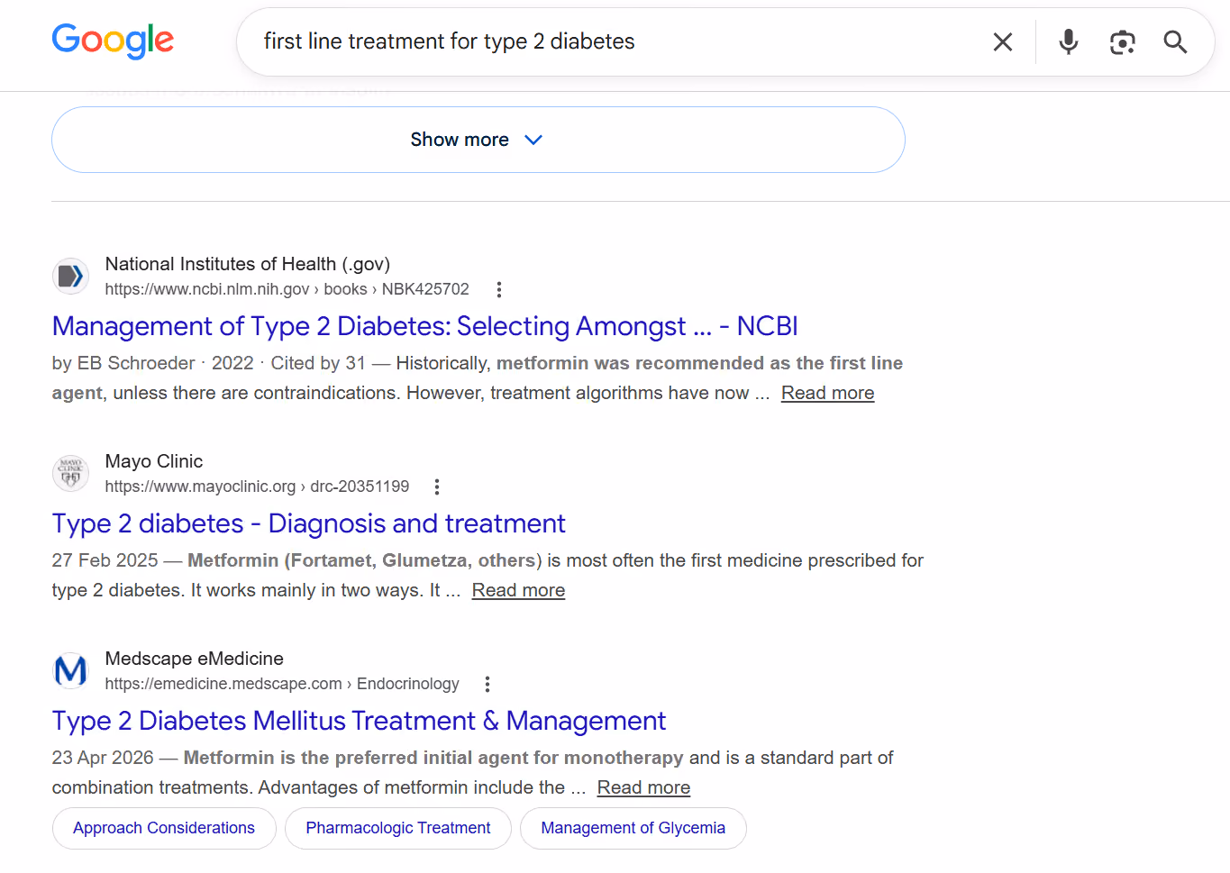
Task: Open Management of Type 2 Diabetes NCBI result
Action: 425,326
